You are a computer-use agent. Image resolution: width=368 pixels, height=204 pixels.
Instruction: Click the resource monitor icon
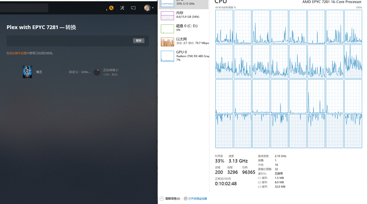coord(185,199)
